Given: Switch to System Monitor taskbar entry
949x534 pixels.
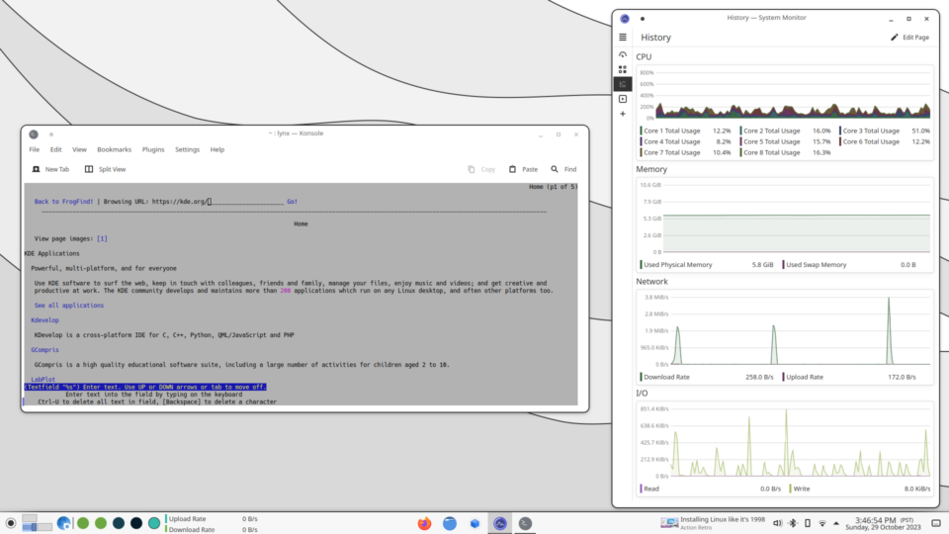Looking at the screenshot, I should click(x=500, y=524).
